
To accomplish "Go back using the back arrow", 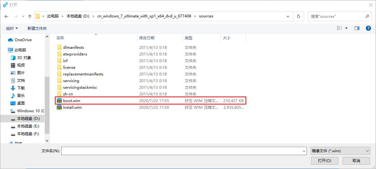I will point(6,16).
